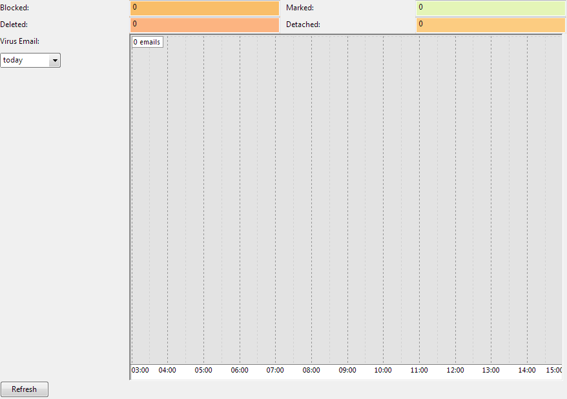567x399 pixels.
Task: Click the "Deleted:" label
Action: 13,24
